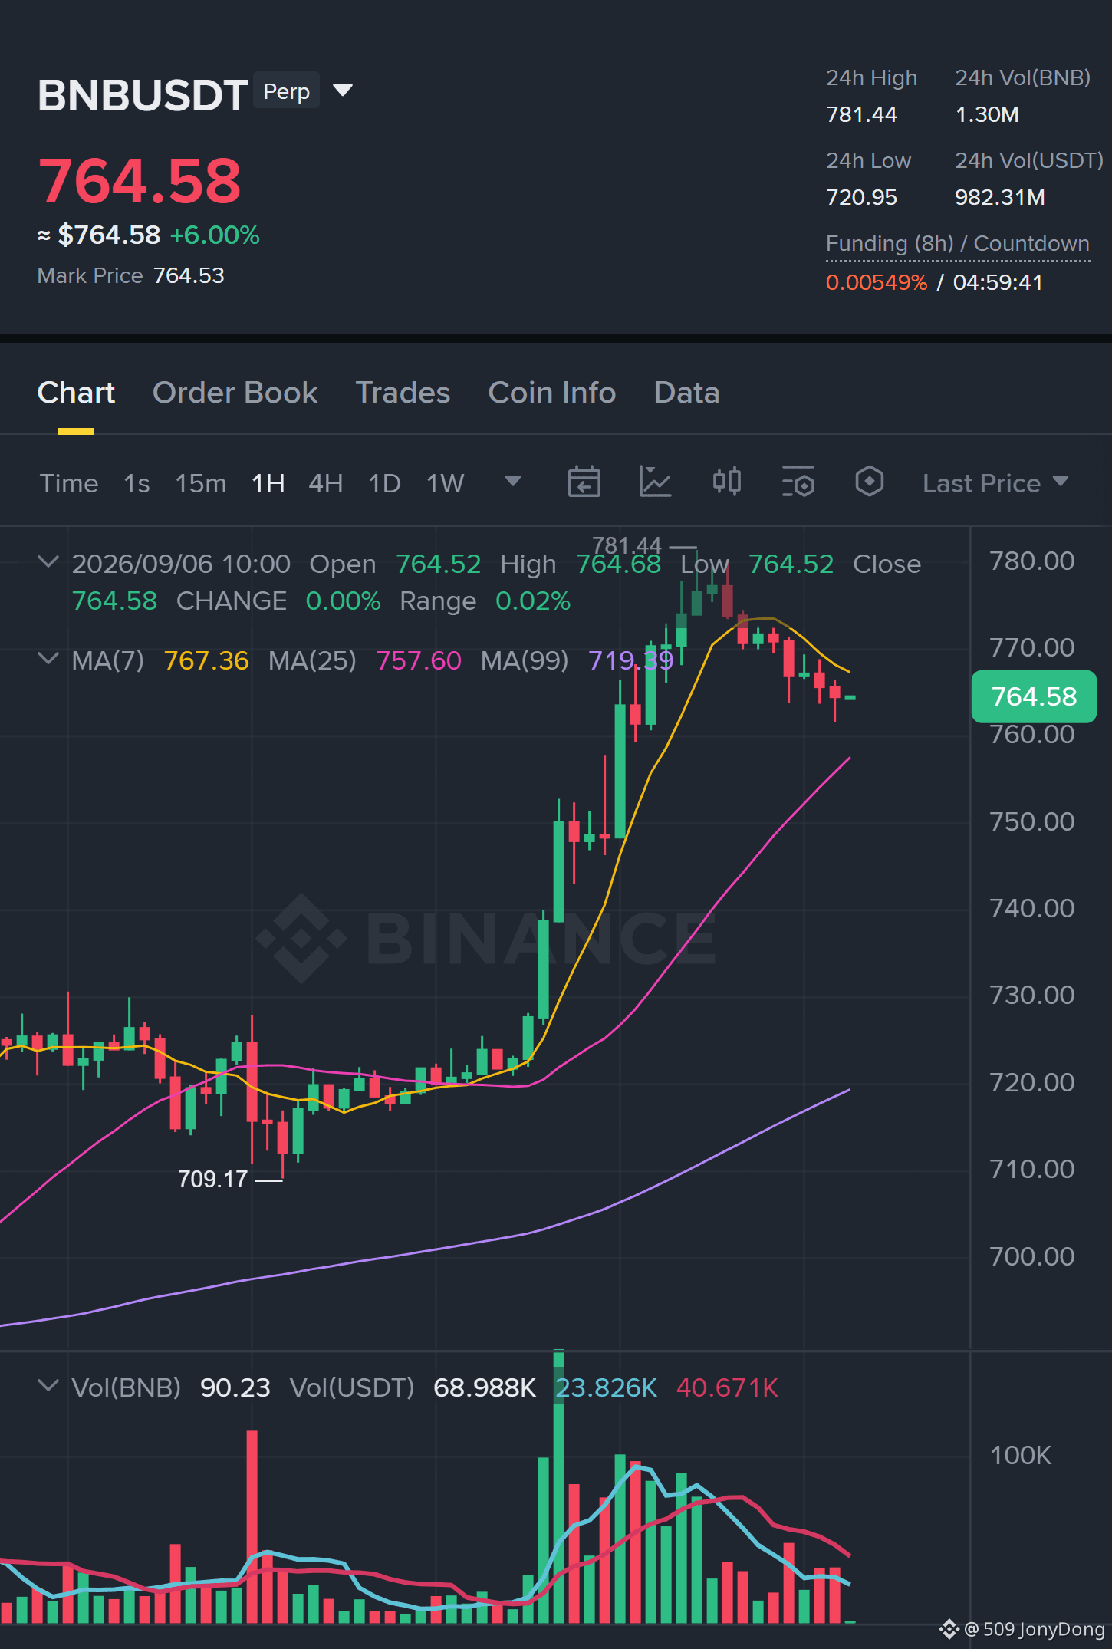
Task: Open the Coin Info tab
Action: [x=552, y=393]
